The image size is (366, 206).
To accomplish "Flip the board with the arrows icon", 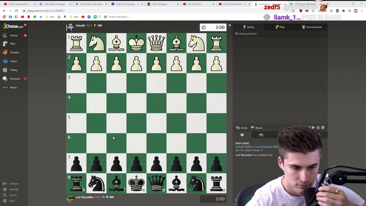I will point(318,128).
